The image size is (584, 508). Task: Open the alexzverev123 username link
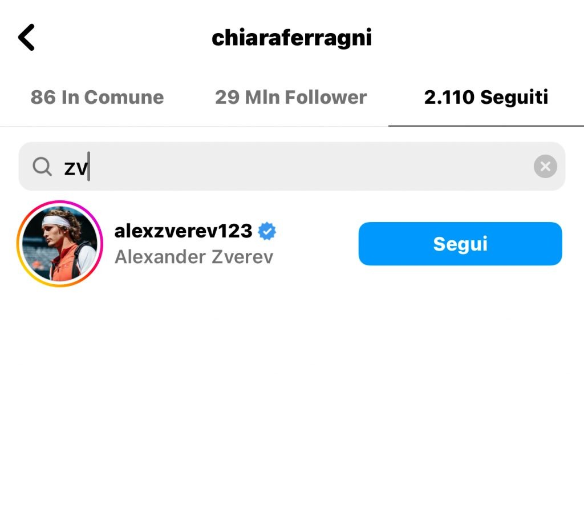click(x=183, y=231)
